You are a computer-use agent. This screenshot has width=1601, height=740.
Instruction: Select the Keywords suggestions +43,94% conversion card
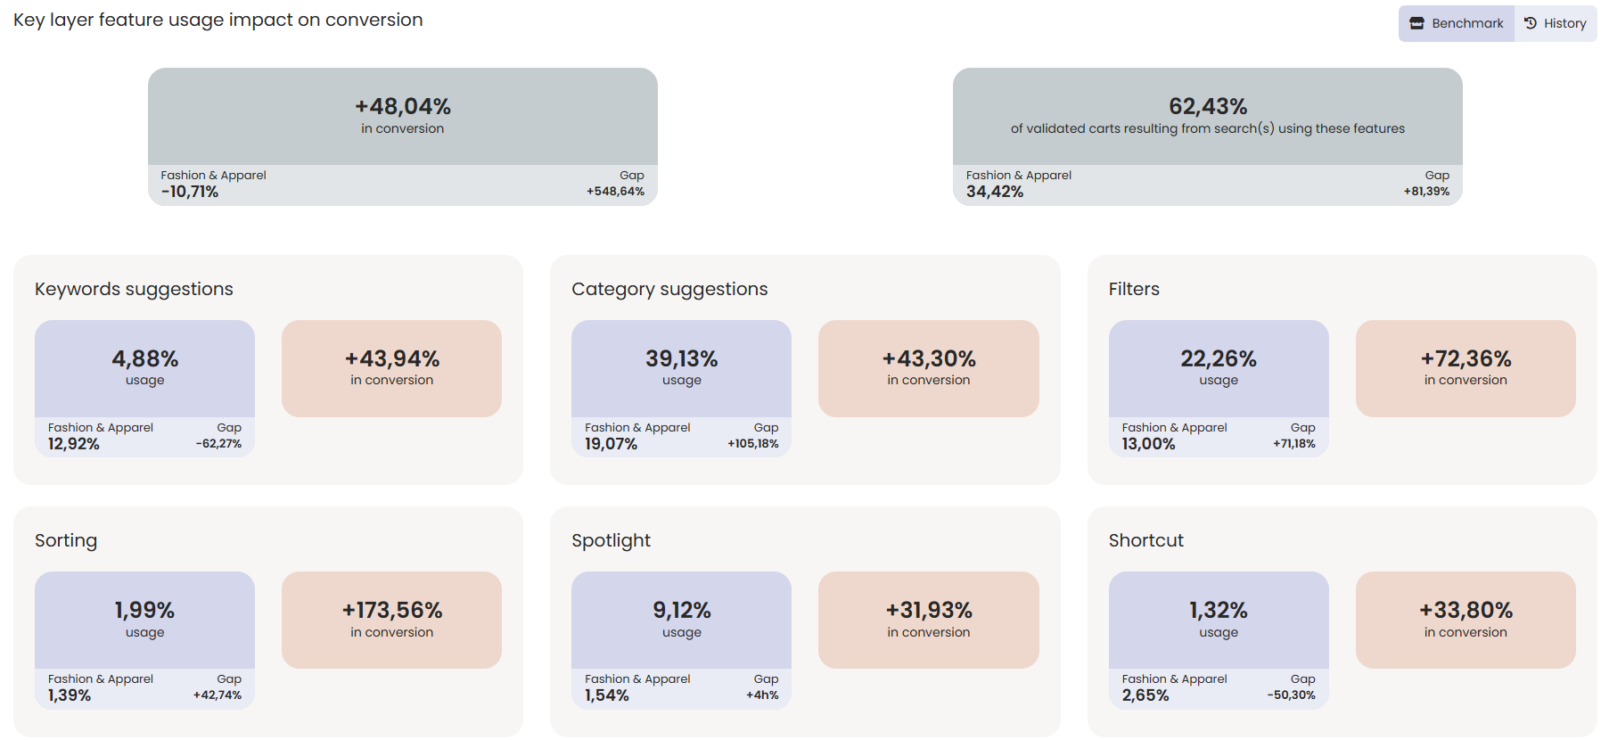pyautogui.click(x=391, y=368)
